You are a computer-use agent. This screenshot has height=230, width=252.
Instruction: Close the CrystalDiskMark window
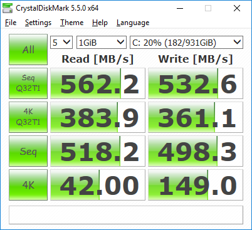pyautogui.click(x=237, y=8)
